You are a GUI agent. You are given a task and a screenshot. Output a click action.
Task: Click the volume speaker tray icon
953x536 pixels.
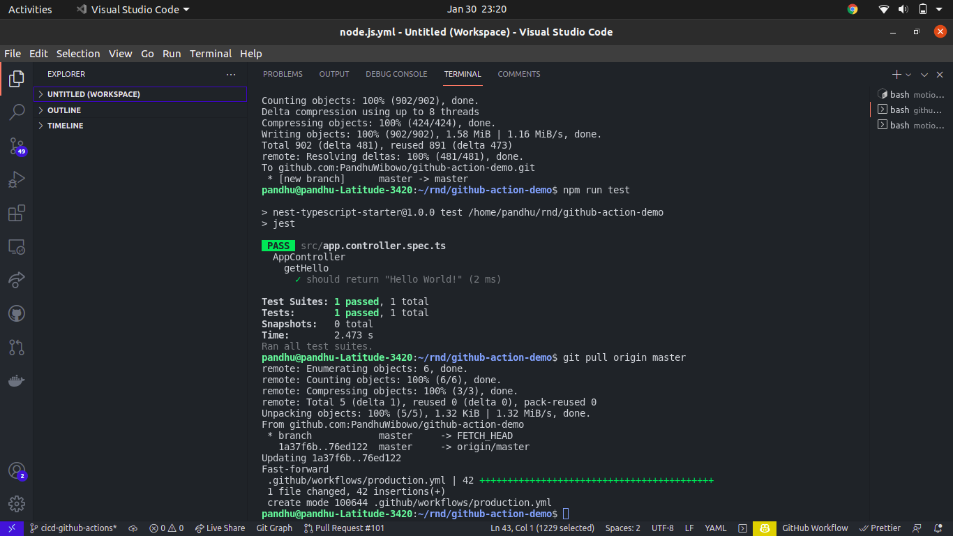(x=903, y=10)
